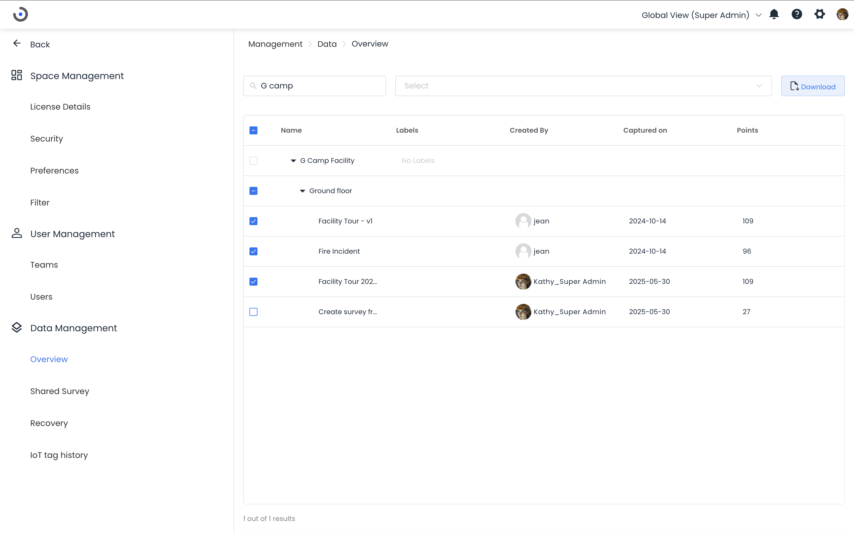The height and width of the screenshot is (533, 854).
Task: Open Security in sidebar
Action: (x=47, y=139)
